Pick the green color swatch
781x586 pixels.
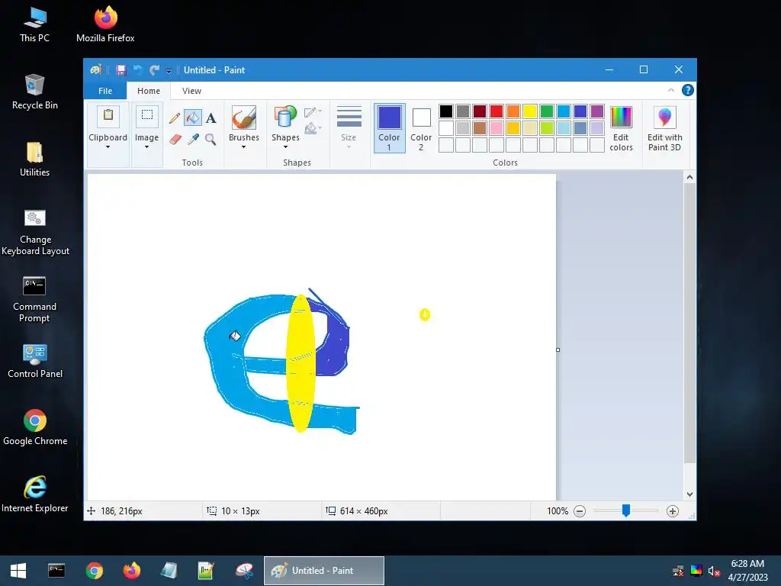click(547, 111)
